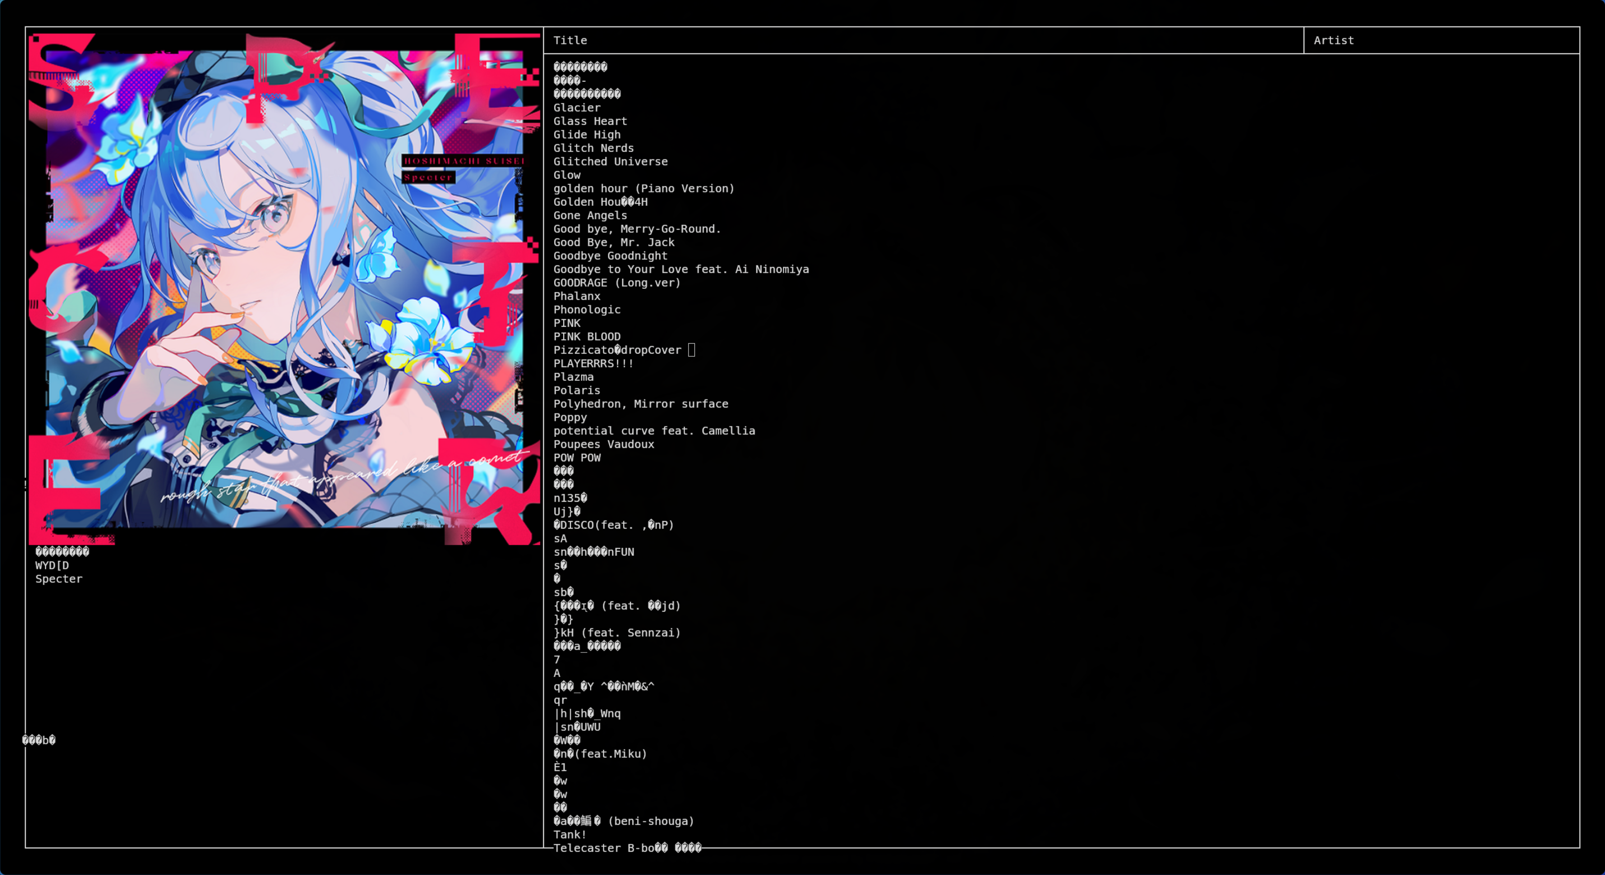Viewport: 1605px width, 875px height.
Task: Select GOODRAGE (Long.ver) track
Action: tap(617, 283)
